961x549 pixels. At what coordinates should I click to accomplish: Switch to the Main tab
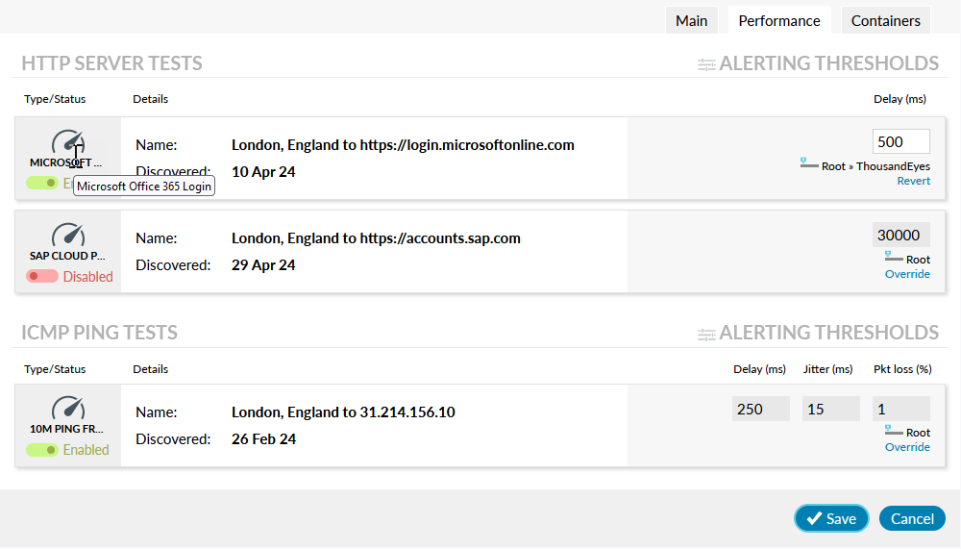coord(691,20)
